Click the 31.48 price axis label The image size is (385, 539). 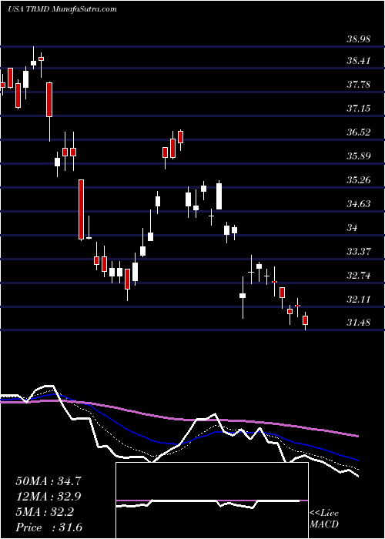pyautogui.click(x=359, y=323)
